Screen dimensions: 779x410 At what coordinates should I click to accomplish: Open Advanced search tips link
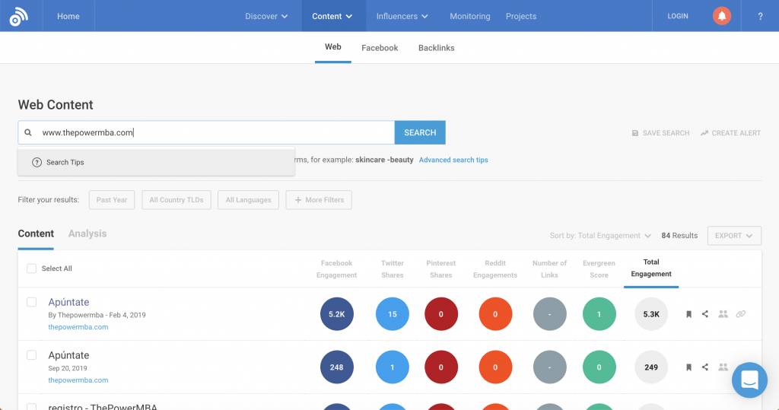pos(453,160)
